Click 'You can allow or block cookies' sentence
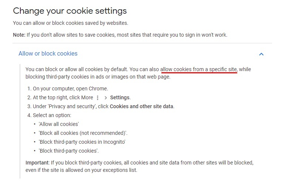This screenshot has width=288, height=183. point(71,23)
